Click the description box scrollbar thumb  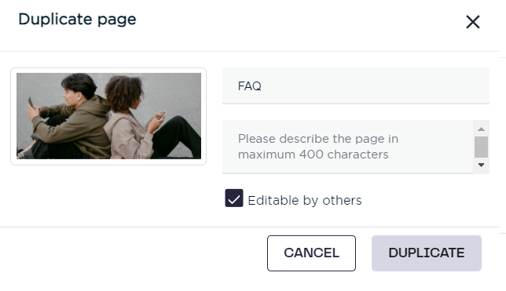pos(481,147)
